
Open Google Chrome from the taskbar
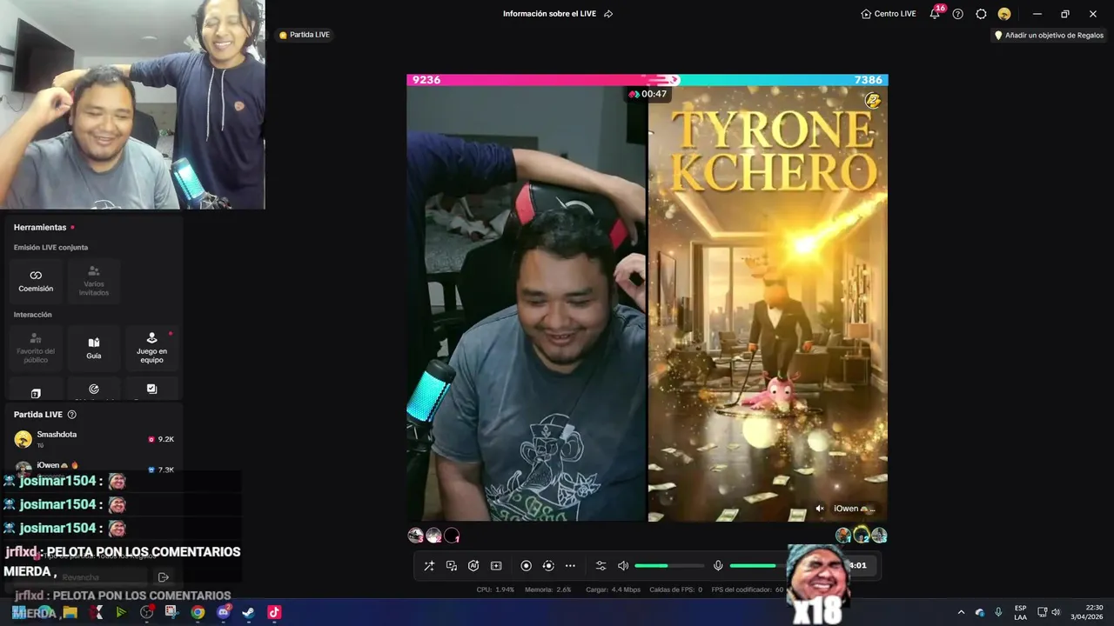198,612
